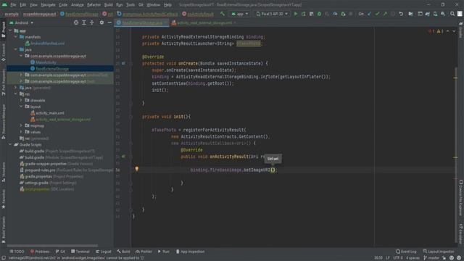Select the ReadExternalStorage.java editor tab
The image size is (464, 261).
pos(142,22)
